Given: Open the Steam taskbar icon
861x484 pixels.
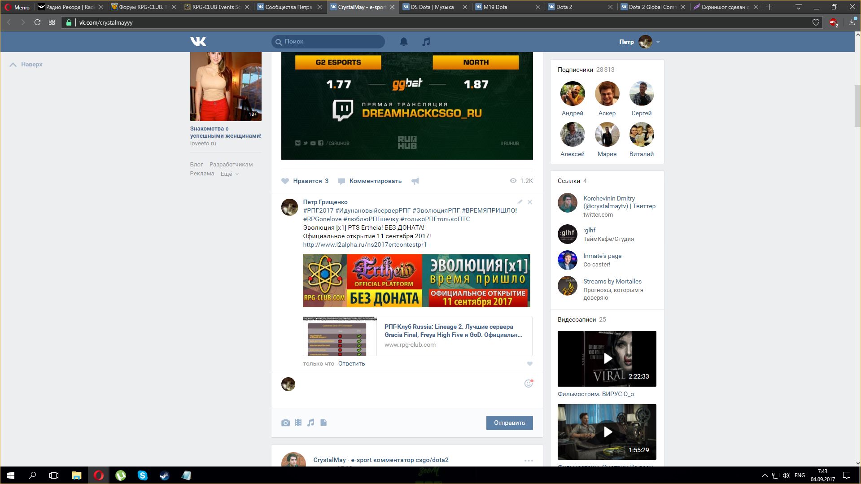Looking at the screenshot, I should point(164,475).
